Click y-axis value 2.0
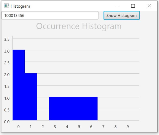 pyautogui.click(x=7, y=75)
